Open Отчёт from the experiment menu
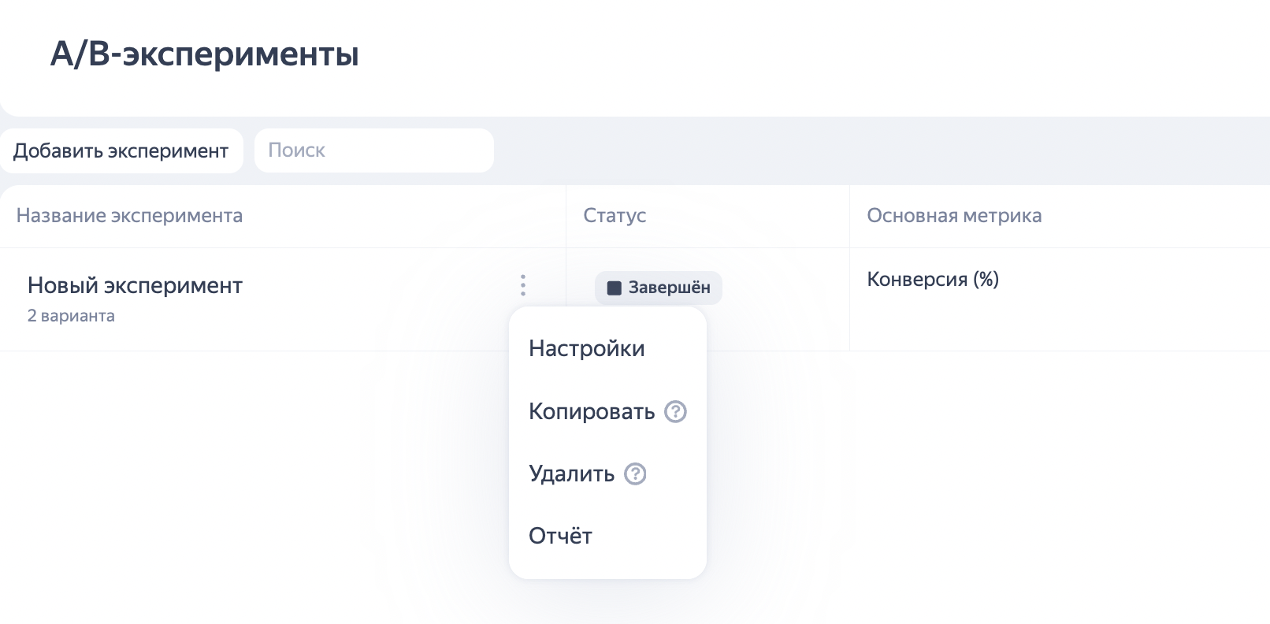Image resolution: width=1270 pixels, height=624 pixels. (560, 536)
